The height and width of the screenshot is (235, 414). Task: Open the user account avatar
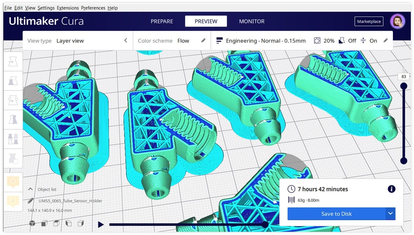click(397, 21)
